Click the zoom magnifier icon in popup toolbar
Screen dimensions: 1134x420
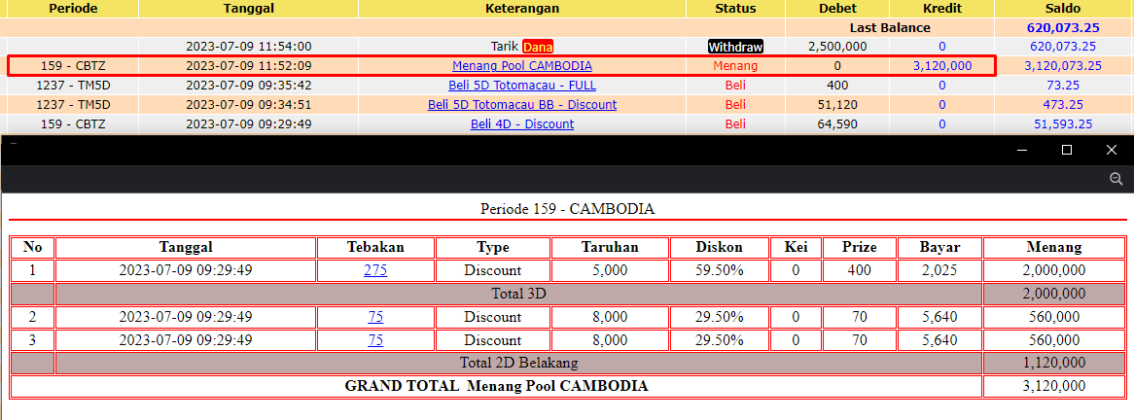point(1116,179)
